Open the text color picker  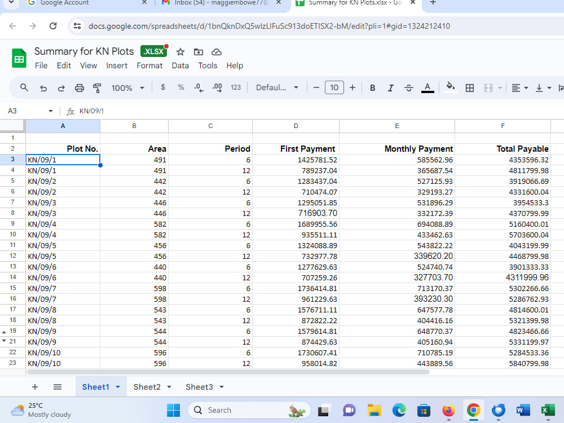click(428, 88)
